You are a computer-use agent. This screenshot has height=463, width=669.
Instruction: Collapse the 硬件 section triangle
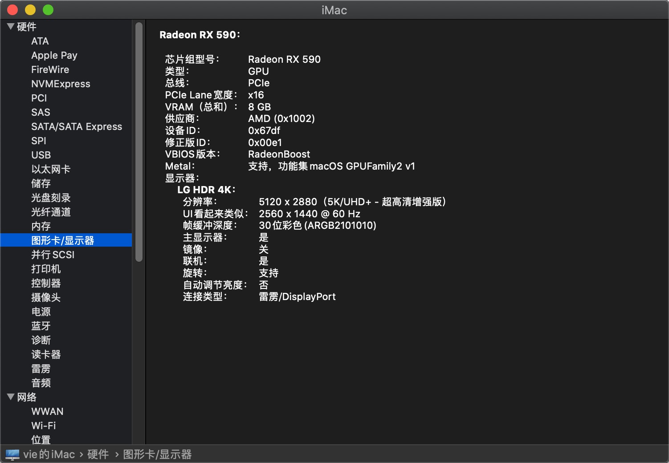click(x=11, y=27)
